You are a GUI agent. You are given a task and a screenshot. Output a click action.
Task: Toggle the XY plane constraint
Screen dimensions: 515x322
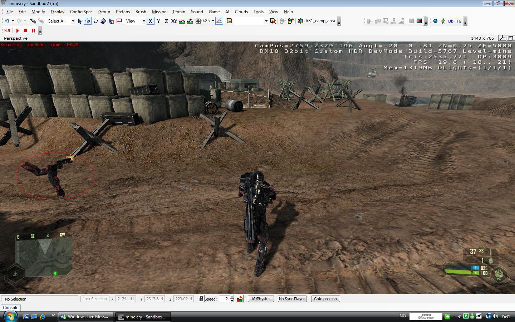click(174, 21)
